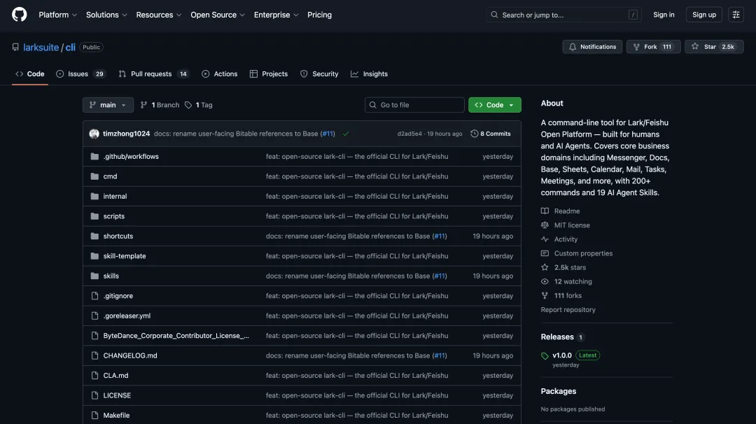Click the Report repository link
The width and height of the screenshot is (756, 424).
tap(568, 310)
